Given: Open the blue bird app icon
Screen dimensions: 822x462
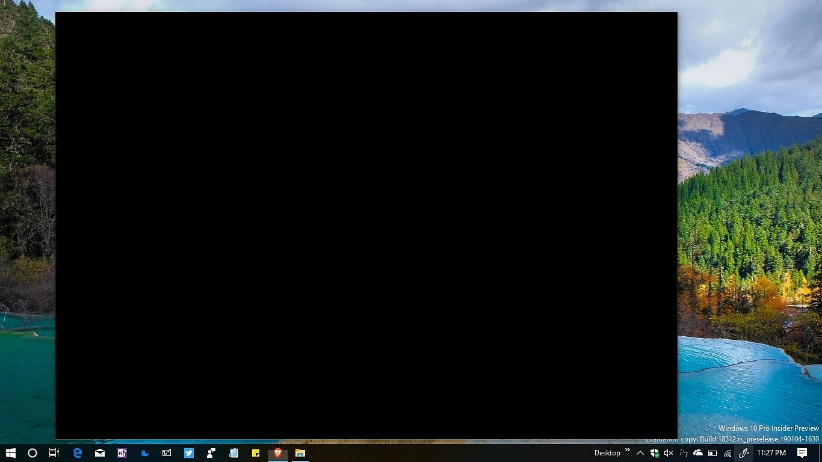Looking at the screenshot, I should (144, 453).
